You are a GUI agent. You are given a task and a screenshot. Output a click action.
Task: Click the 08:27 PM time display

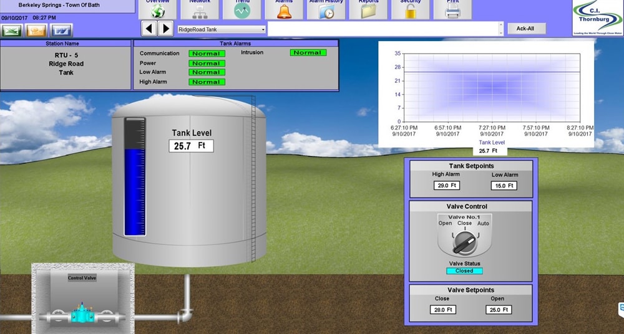(x=44, y=18)
